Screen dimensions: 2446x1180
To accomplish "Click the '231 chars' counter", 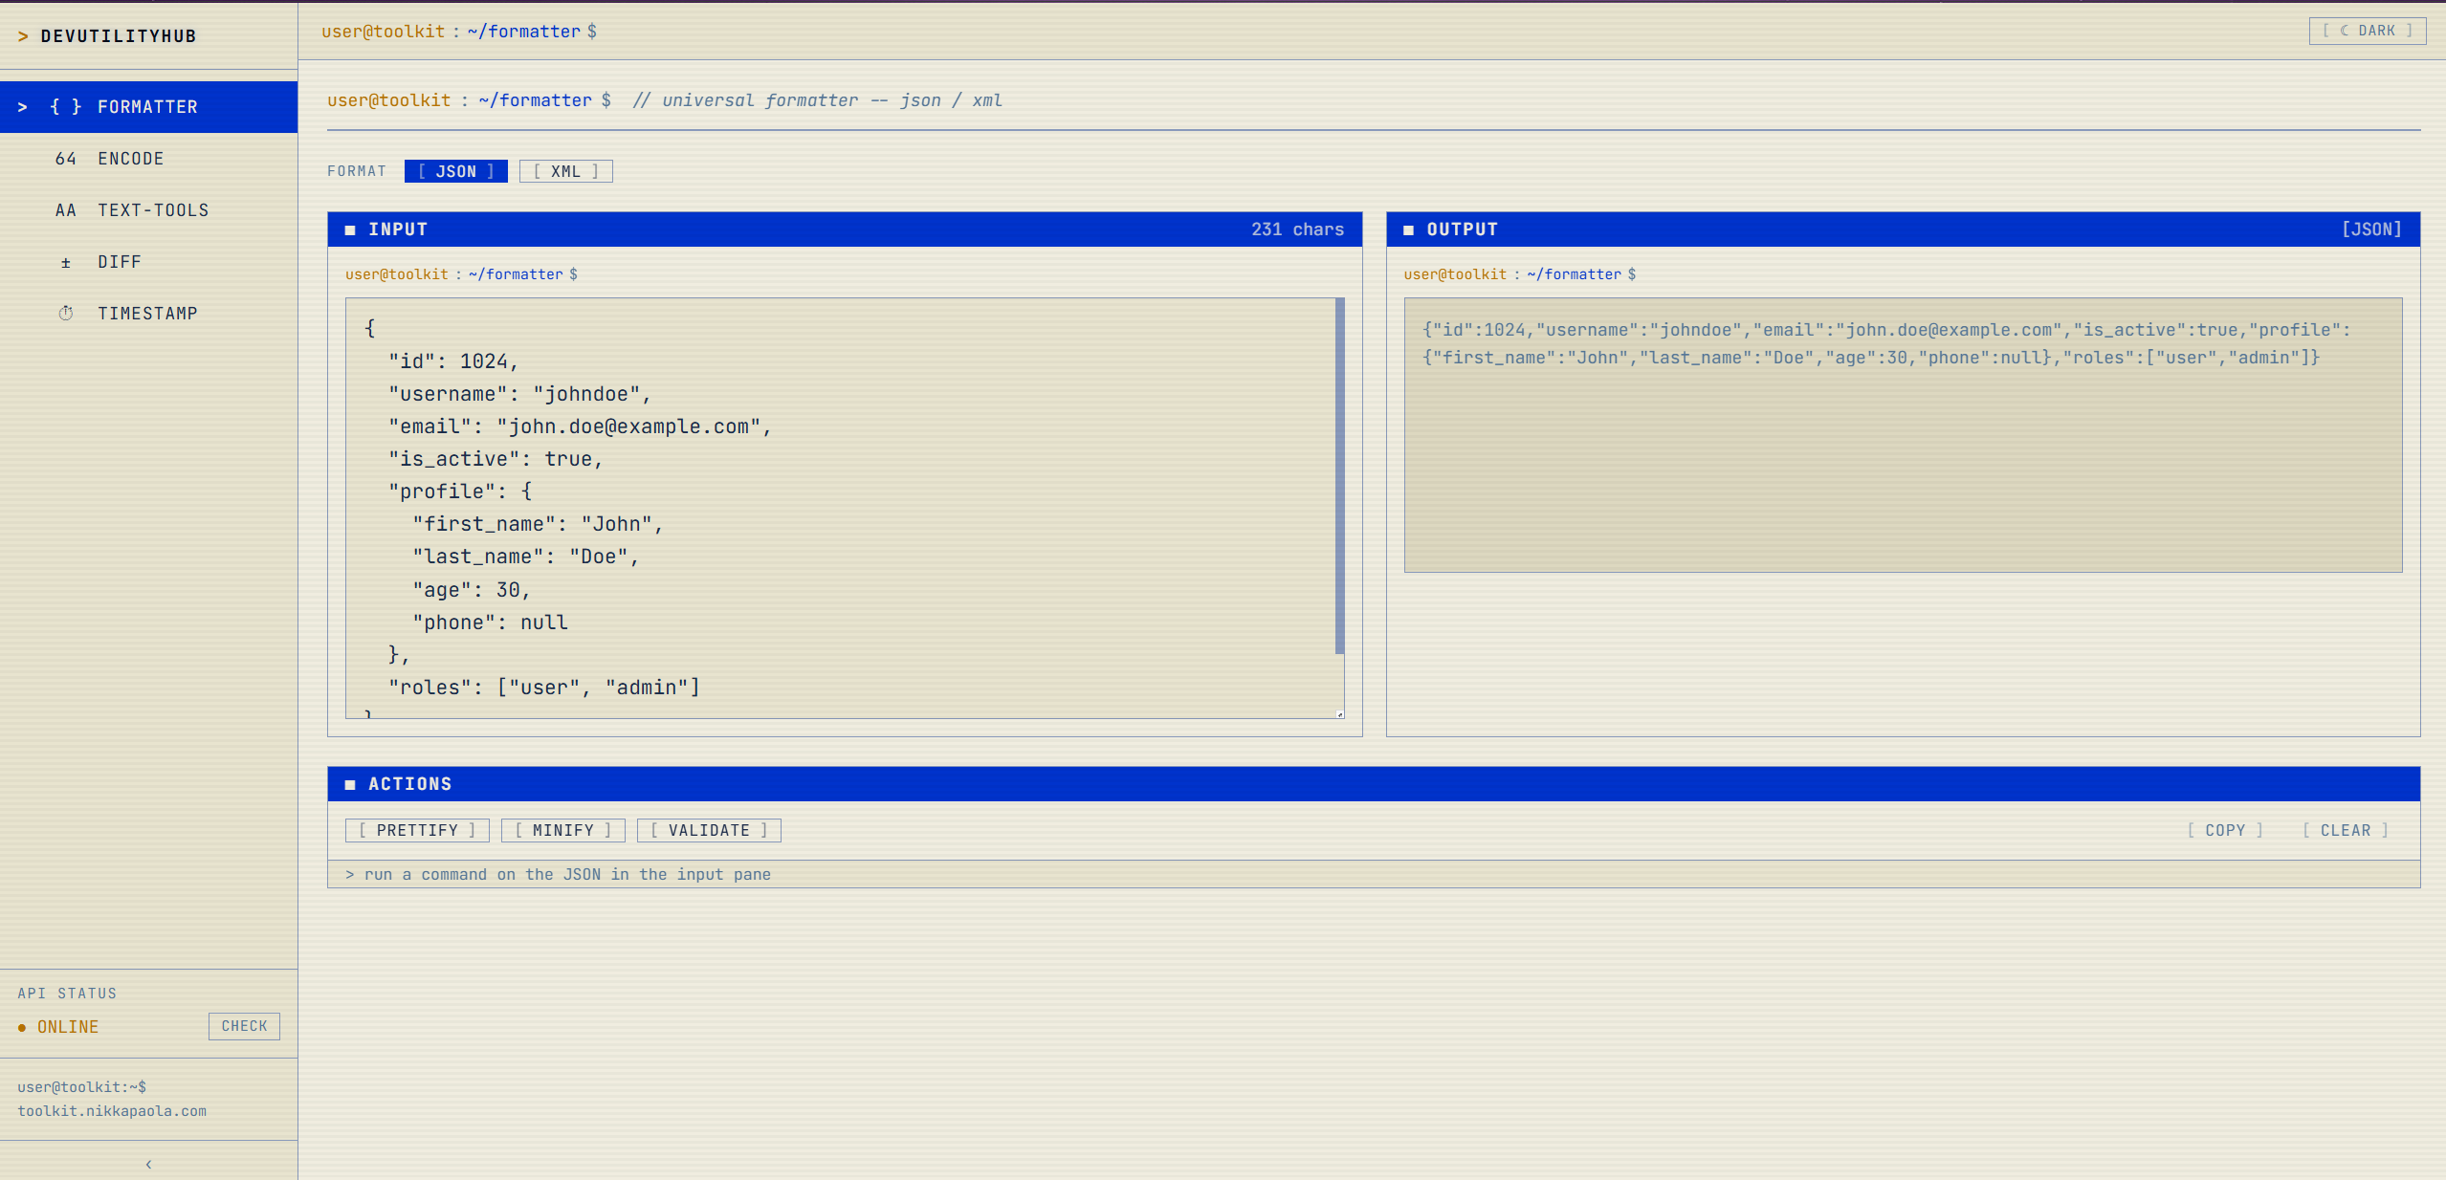I will 1297,229.
